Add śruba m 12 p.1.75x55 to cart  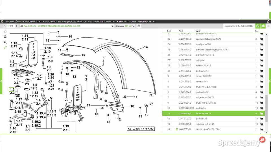pos(261,87)
